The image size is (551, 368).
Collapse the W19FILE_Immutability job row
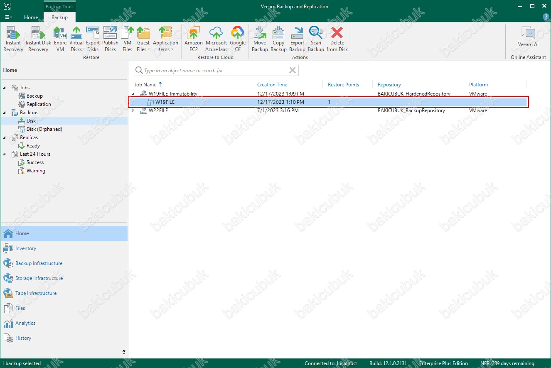pos(134,94)
